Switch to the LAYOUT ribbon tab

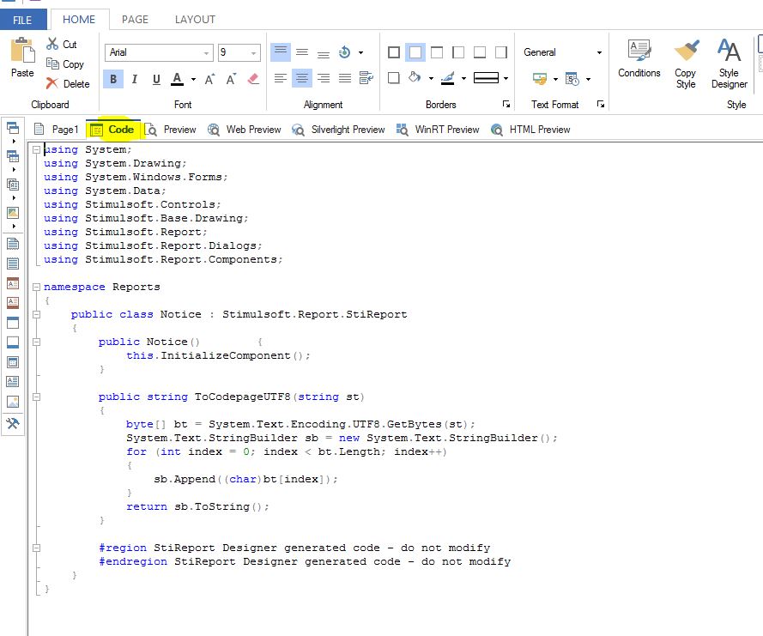coord(195,20)
